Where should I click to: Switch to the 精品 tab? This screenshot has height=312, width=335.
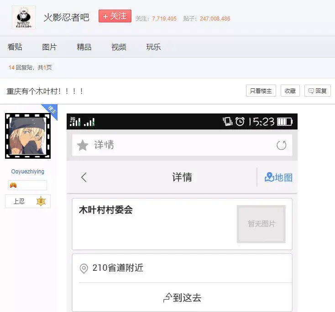click(x=84, y=47)
